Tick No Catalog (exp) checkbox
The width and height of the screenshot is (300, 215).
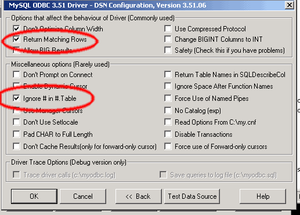(168, 111)
